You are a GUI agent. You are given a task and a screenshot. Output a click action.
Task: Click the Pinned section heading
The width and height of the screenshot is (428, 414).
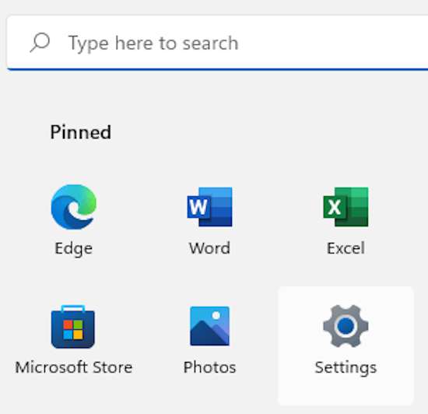click(80, 132)
